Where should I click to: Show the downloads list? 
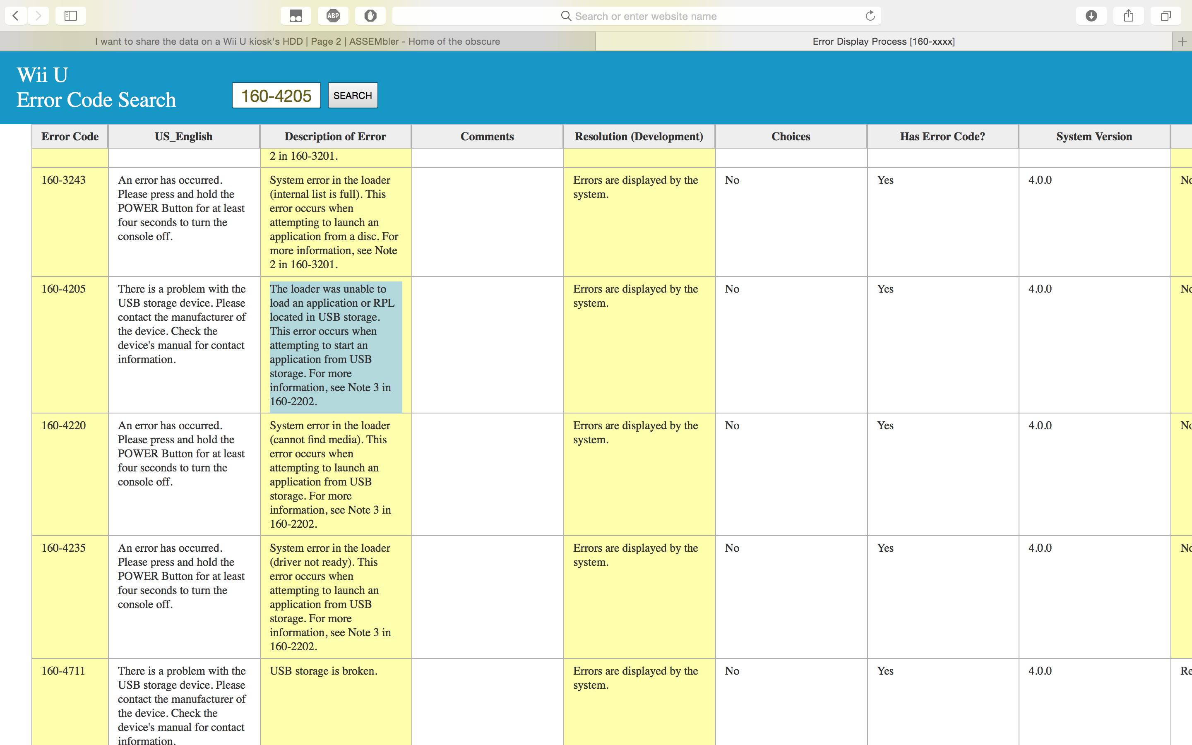1091,16
